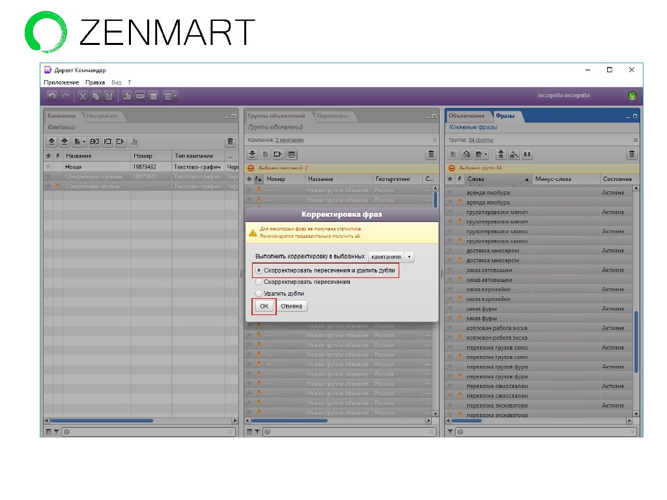Click the download groups icon in Группы объявлений
667x500 pixels.
pos(252,154)
